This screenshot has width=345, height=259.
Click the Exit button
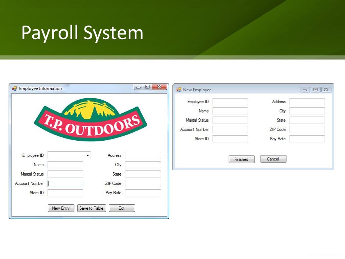(122, 208)
